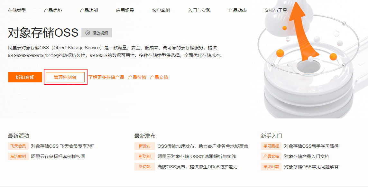
Task: Open 对象存储OSS 飞天会员专享7折 promotion
Action: [x=62, y=146]
